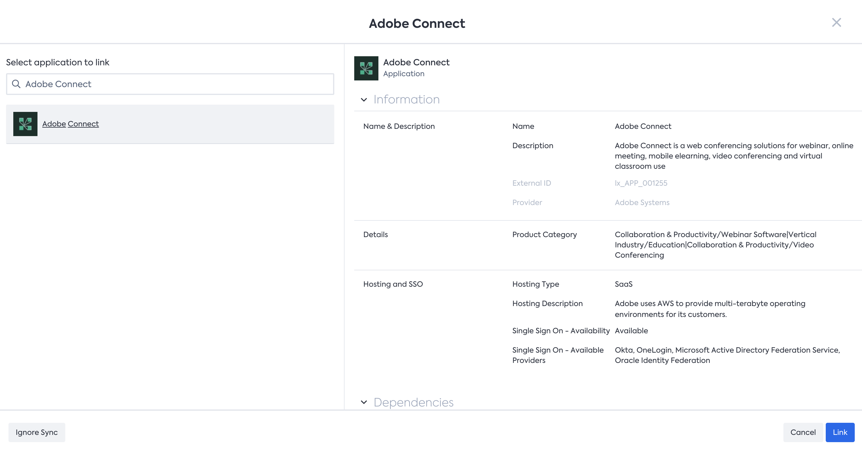Click the Information section heading
The height and width of the screenshot is (450, 862).
pos(406,99)
